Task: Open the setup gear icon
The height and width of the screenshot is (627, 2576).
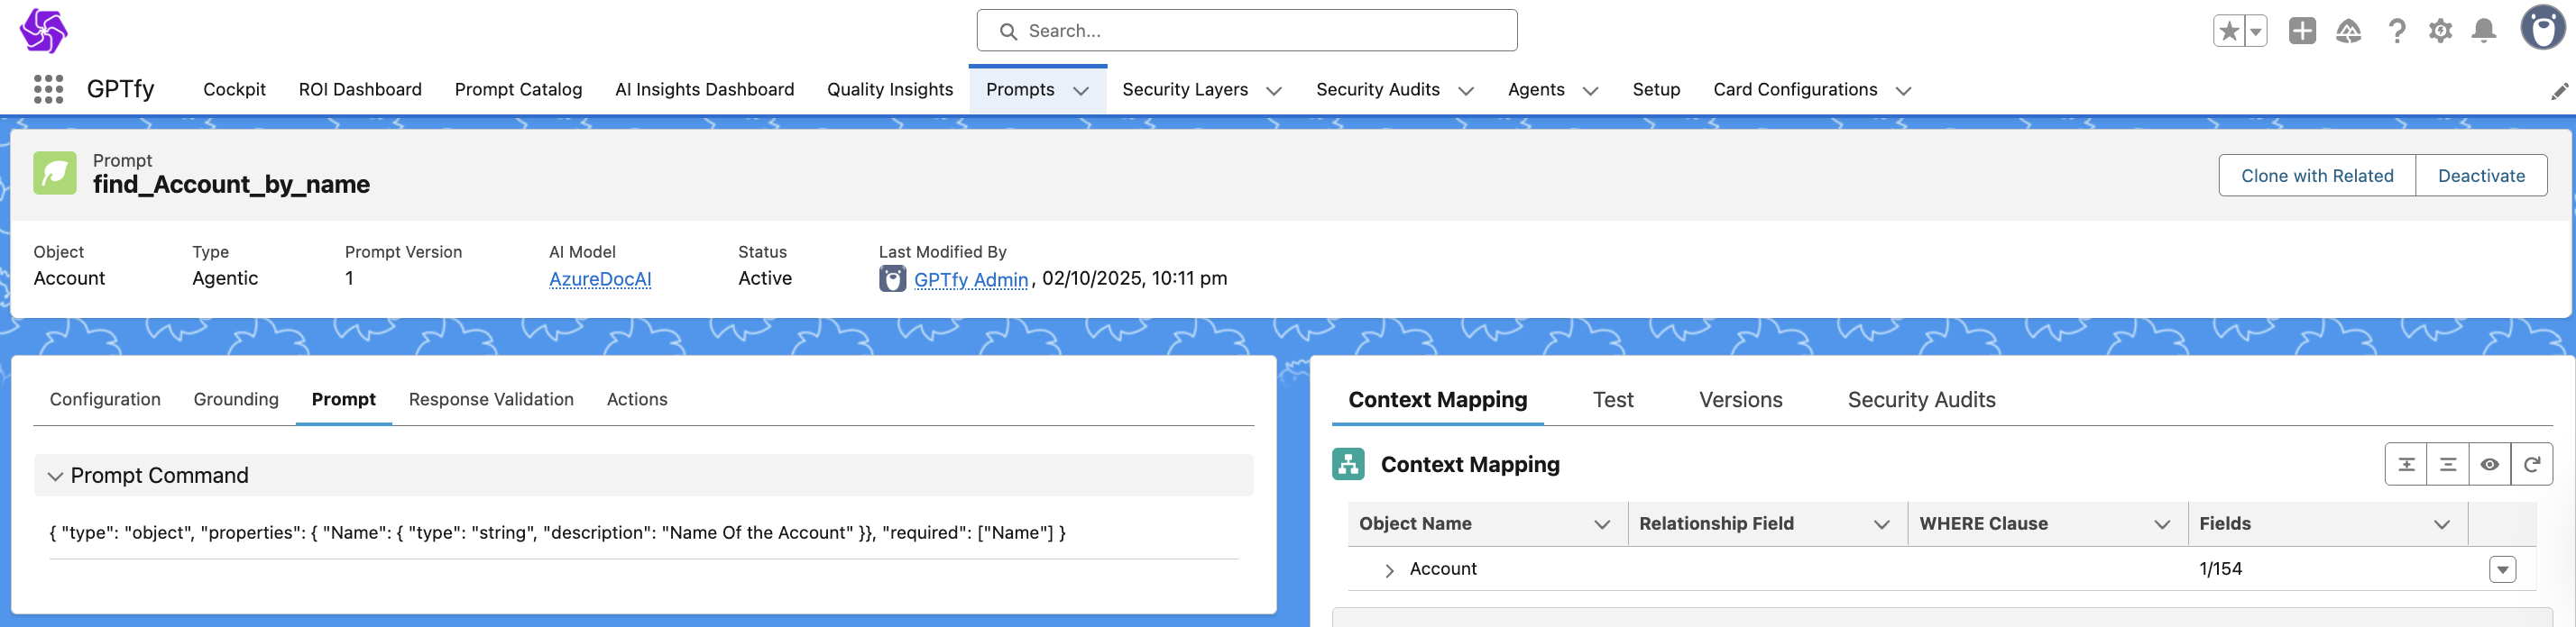Action: pyautogui.click(x=2440, y=31)
